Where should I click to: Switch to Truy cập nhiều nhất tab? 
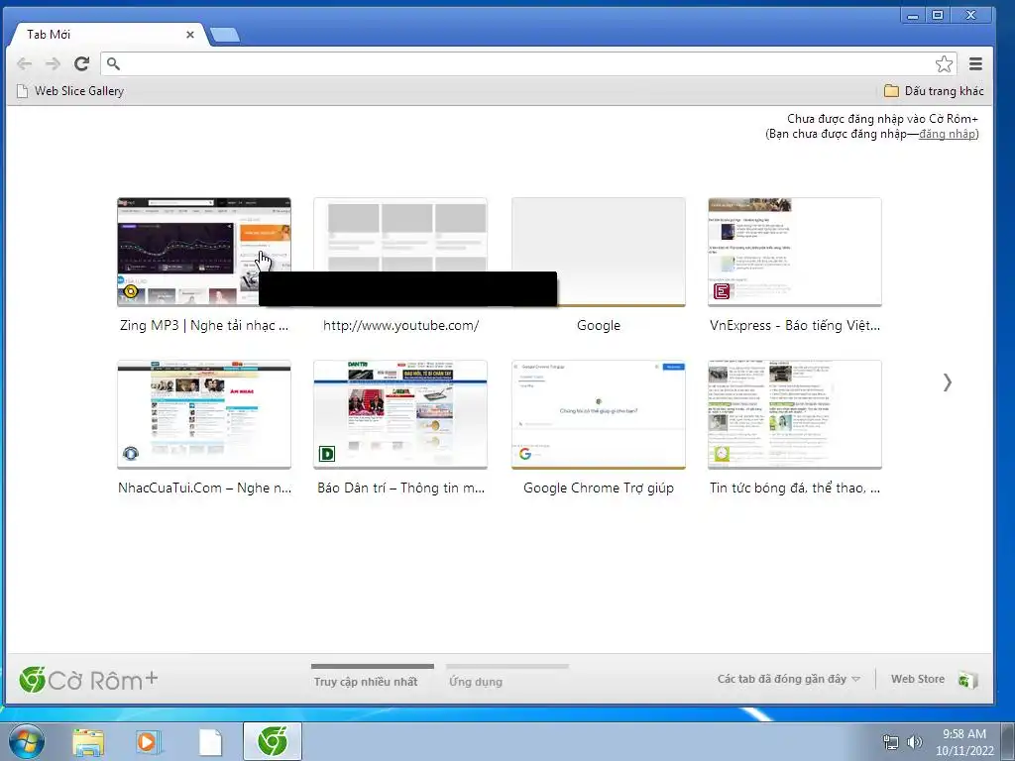(x=366, y=682)
